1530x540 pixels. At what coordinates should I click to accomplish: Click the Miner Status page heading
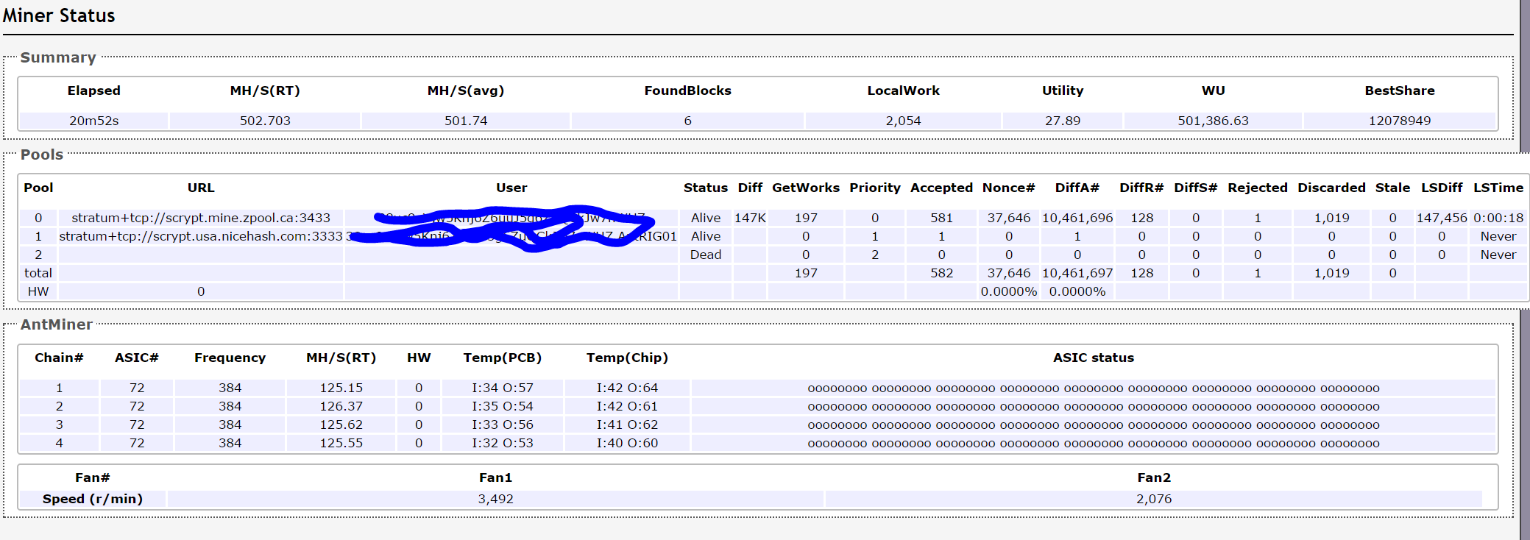pyautogui.click(x=59, y=15)
